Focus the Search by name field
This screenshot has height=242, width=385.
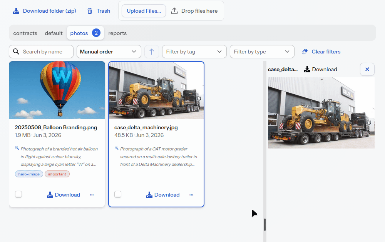pos(41,52)
